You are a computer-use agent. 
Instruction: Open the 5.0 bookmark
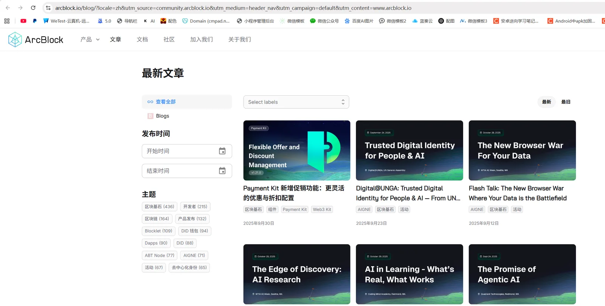pos(104,21)
